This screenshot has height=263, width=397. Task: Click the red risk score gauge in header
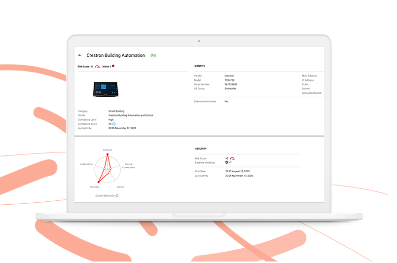[x=98, y=66]
